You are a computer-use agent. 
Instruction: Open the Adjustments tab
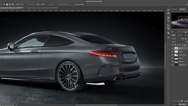click(x=182, y=104)
